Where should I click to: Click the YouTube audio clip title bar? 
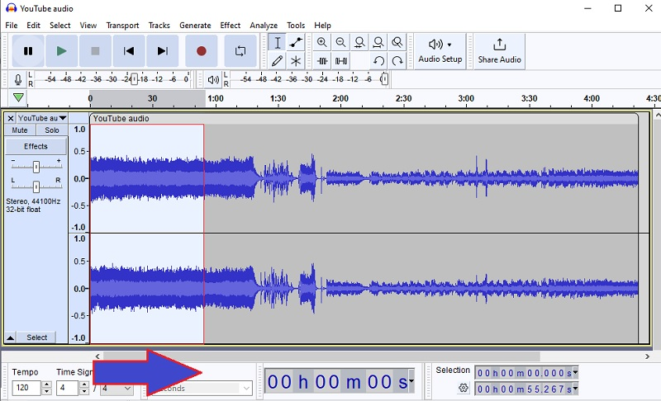pyautogui.click(x=364, y=119)
